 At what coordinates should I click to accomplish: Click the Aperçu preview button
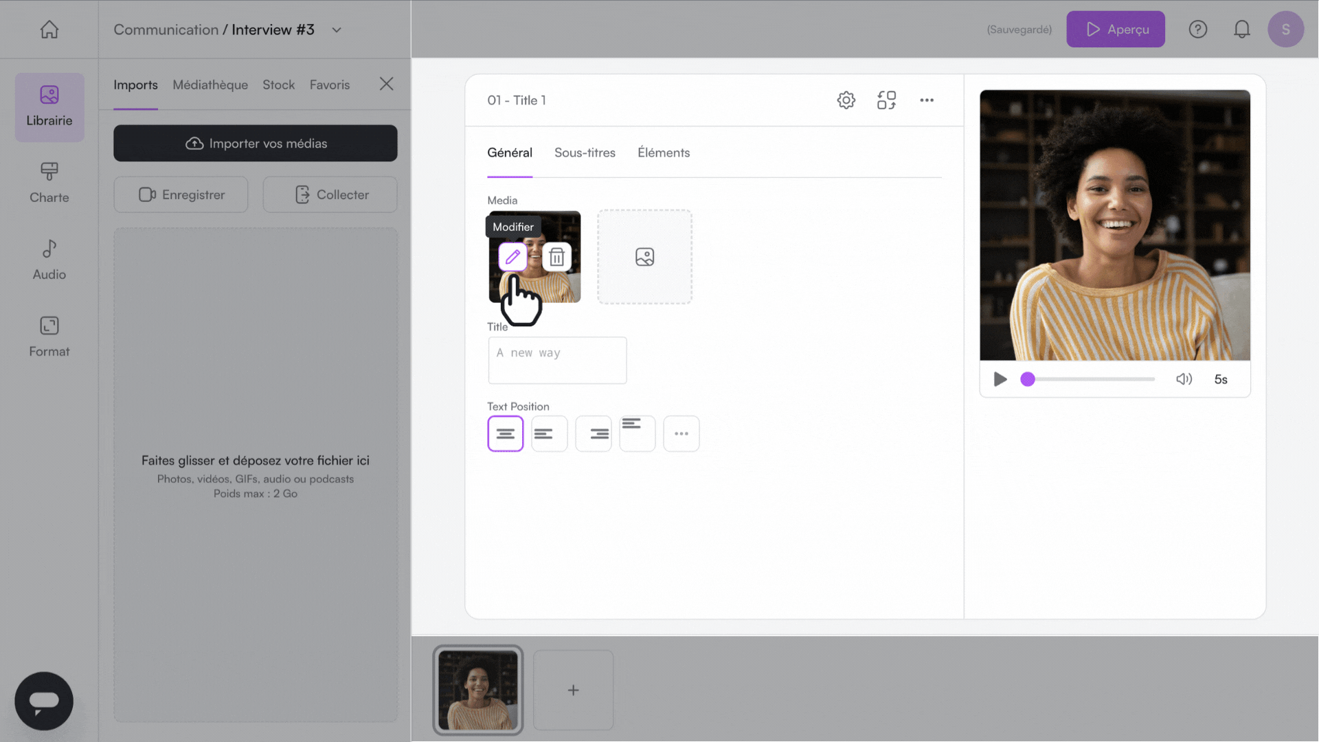1116,30
